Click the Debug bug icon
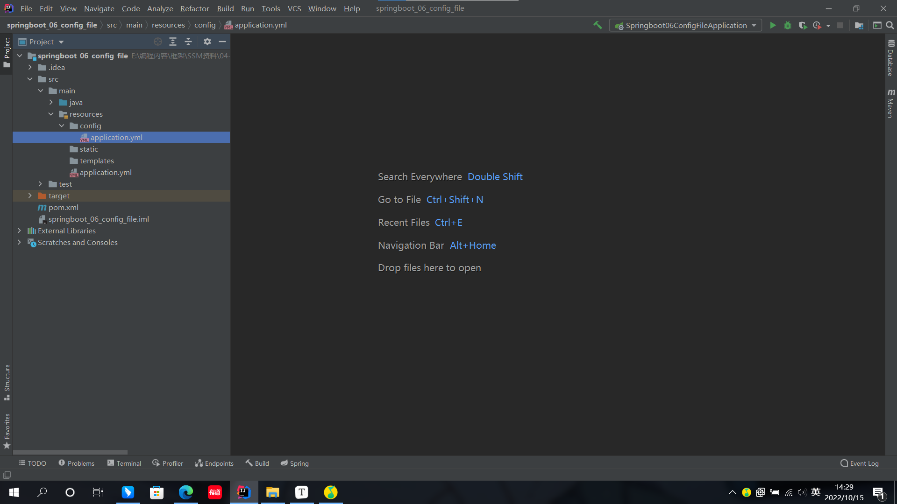 pyautogui.click(x=788, y=25)
